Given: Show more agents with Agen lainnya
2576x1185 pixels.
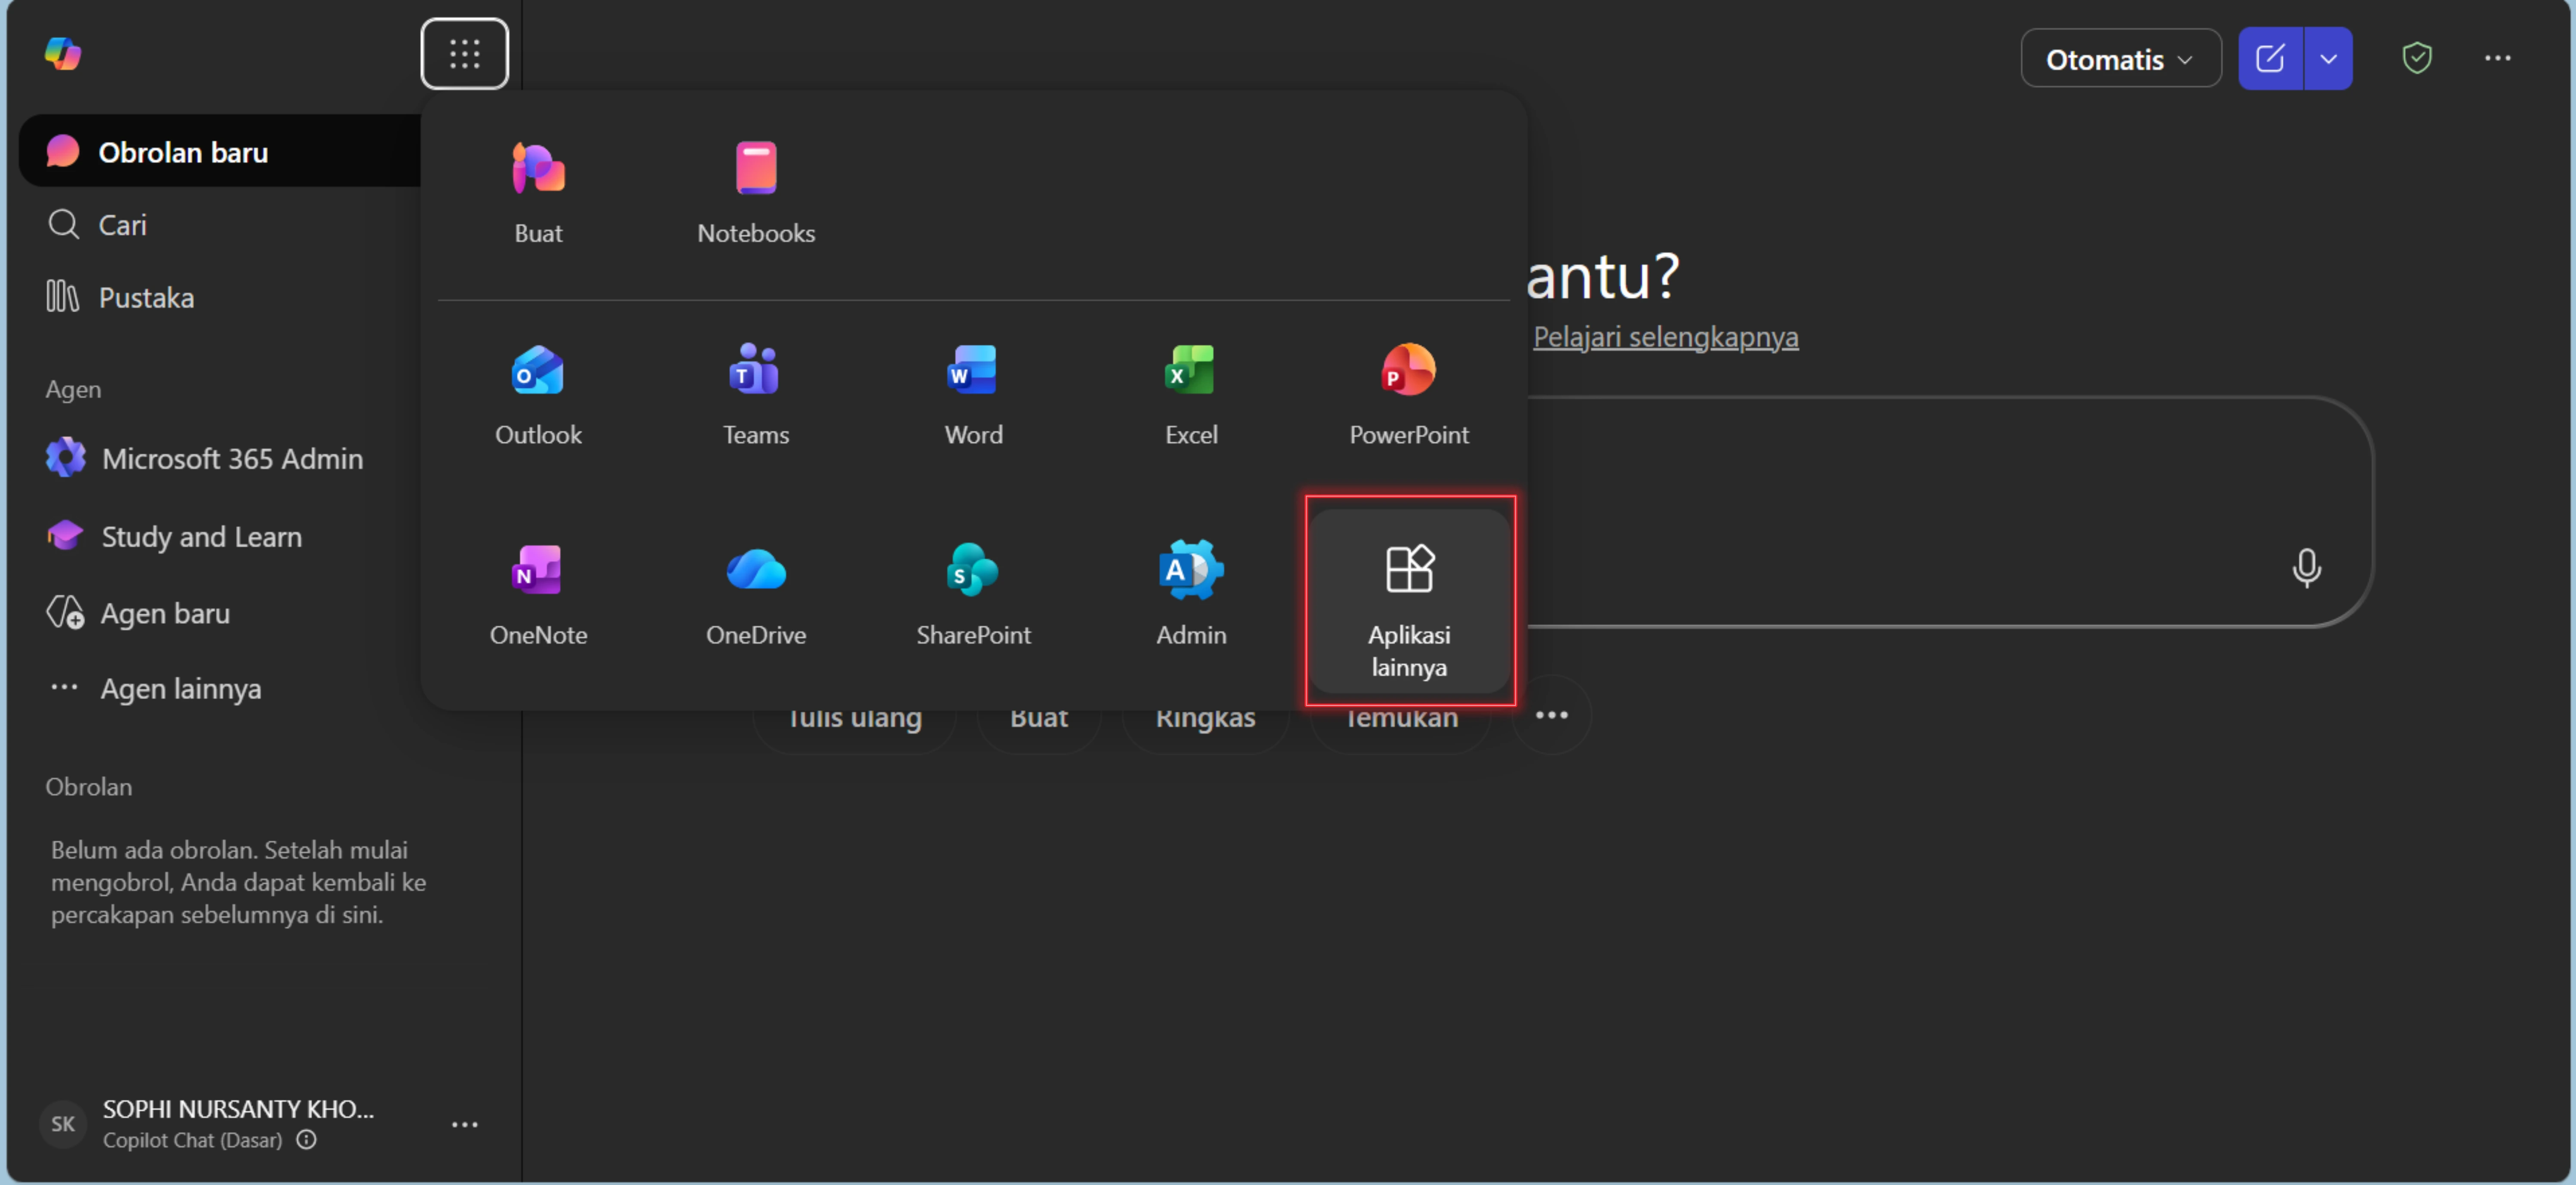Looking at the screenshot, I should [156, 689].
